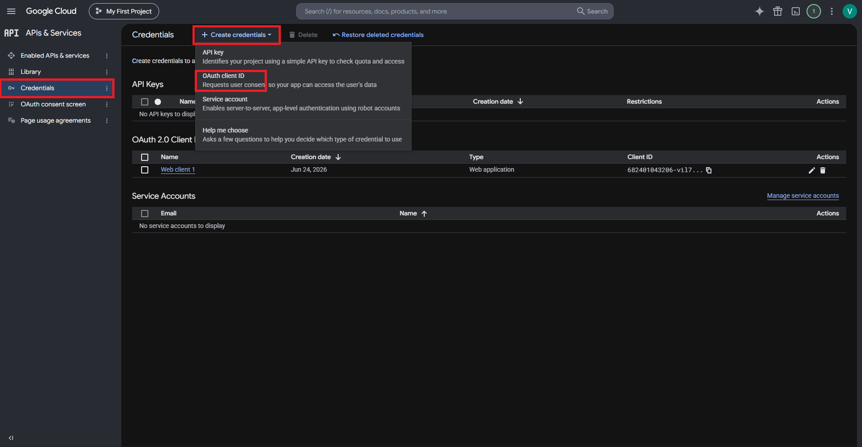Click the Web application type cell
Screen dimensions: 862x447
click(x=491, y=169)
